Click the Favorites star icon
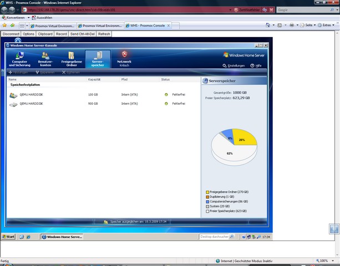340x266 pixels. click(4, 25)
